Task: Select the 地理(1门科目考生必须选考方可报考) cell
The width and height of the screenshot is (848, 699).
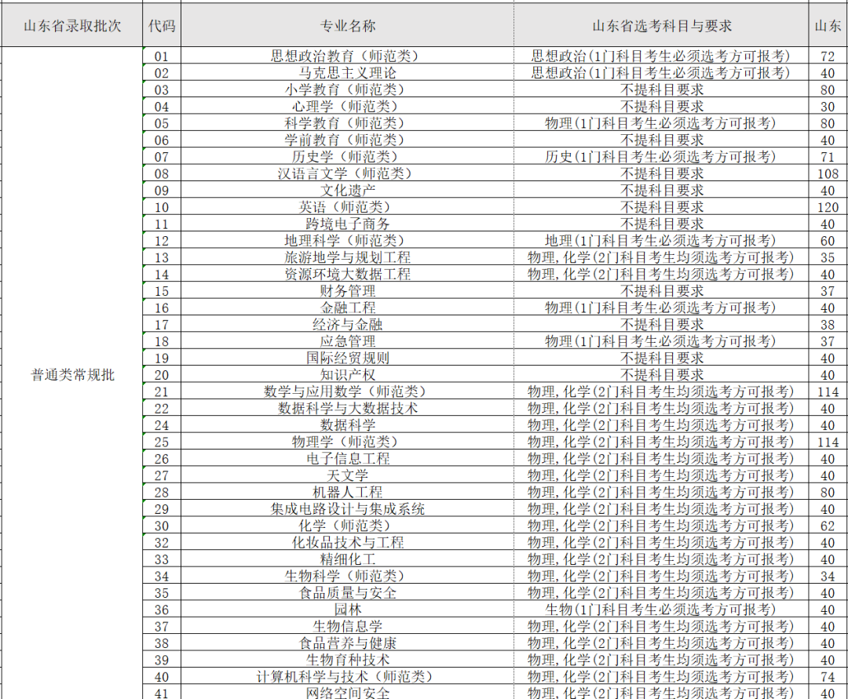Action: (661, 240)
